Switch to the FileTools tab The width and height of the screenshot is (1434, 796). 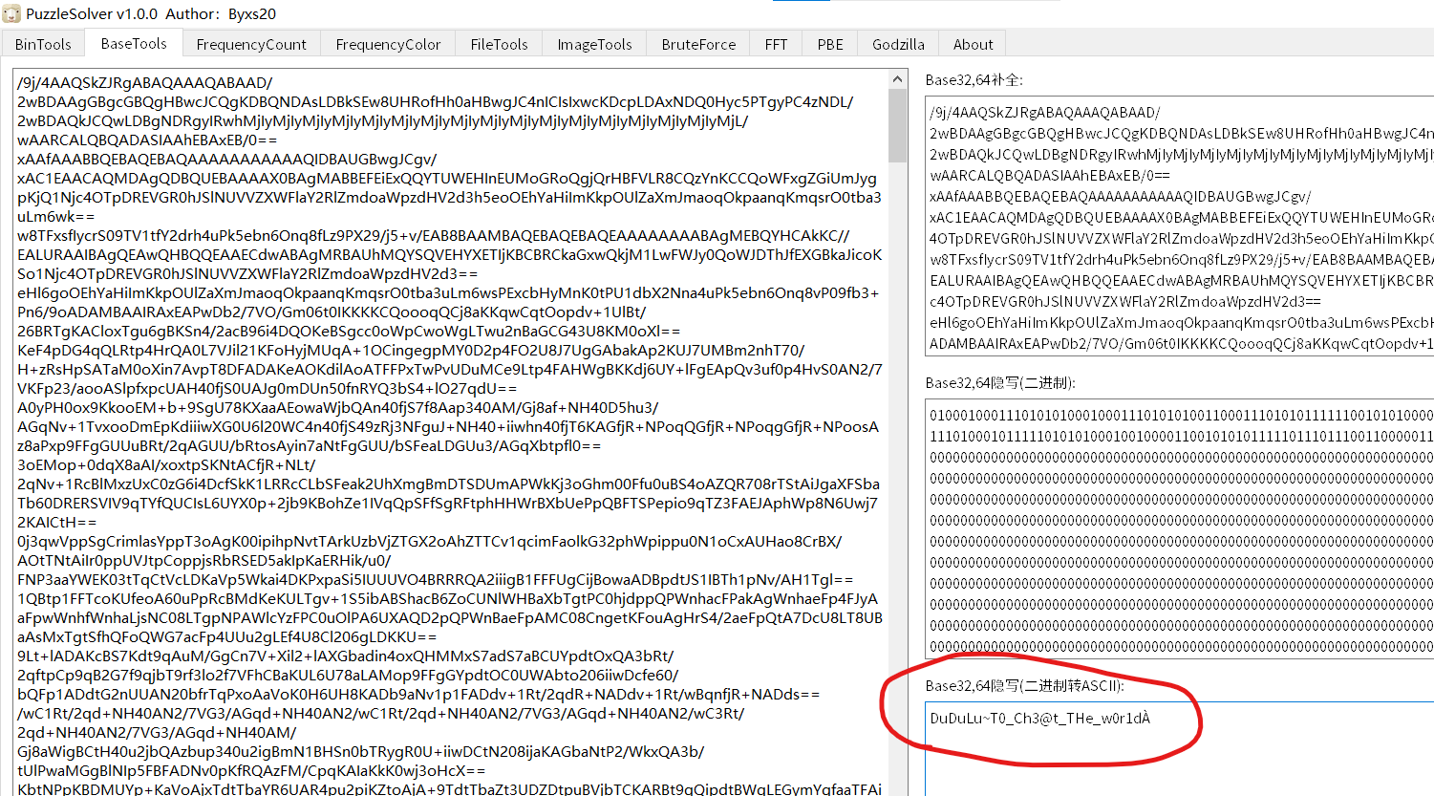coord(499,44)
